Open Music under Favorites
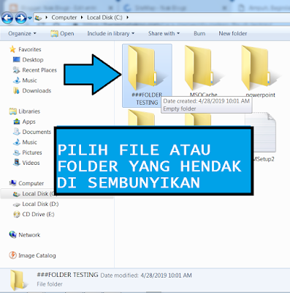Image resolution: width=290 pixels, height=293 pixels. coord(29,81)
